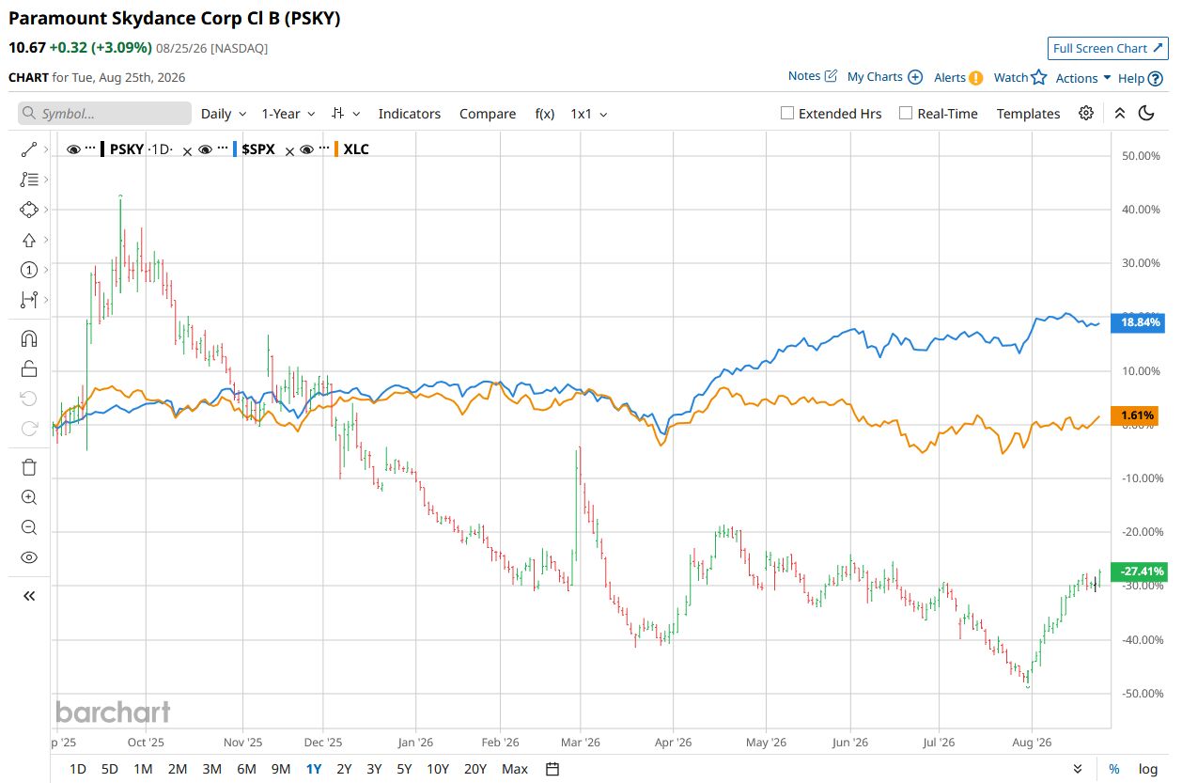The height and width of the screenshot is (783, 1182).
Task: Select the 10Y range
Action: coord(438,769)
